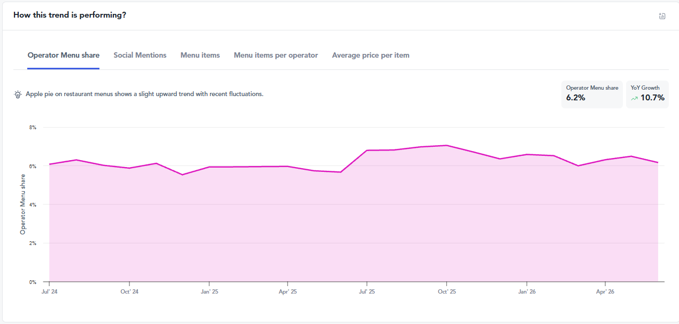Image resolution: width=679 pixels, height=324 pixels.
Task: Click the 8% y-axis label
Action: point(33,128)
